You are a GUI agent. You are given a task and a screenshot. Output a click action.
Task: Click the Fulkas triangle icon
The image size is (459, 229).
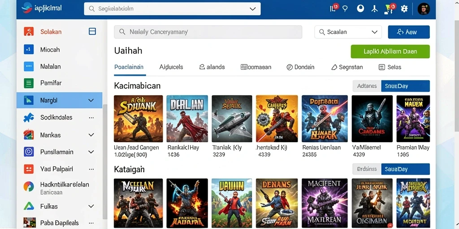pos(29,206)
